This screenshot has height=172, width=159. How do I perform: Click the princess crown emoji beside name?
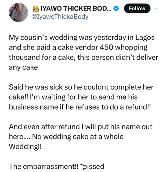click(36, 9)
